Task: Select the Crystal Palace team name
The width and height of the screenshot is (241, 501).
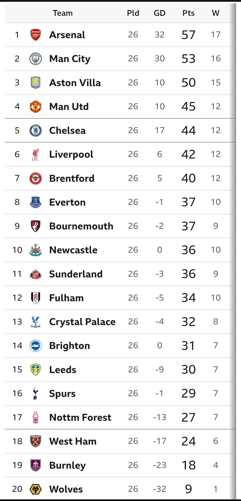Action: coord(82,322)
